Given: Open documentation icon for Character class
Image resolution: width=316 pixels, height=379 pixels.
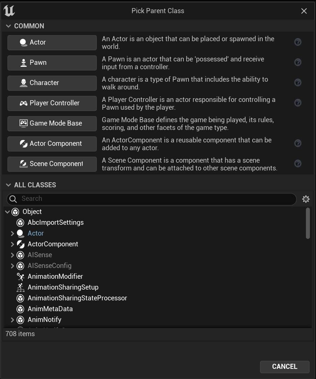Looking at the screenshot, I should [x=298, y=83].
